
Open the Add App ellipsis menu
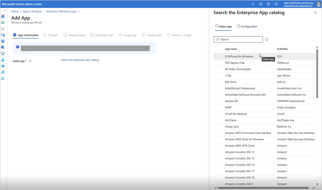[x=36, y=18]
